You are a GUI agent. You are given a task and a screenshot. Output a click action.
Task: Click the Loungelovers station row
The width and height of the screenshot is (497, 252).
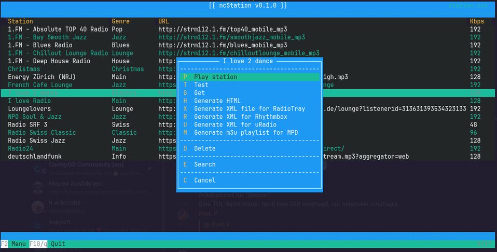click(29, 109)
